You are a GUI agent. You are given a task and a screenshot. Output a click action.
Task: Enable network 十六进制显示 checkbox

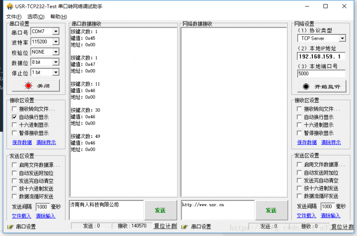[299, 125]
